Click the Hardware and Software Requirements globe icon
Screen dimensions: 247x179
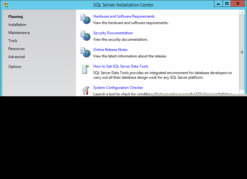86,19
